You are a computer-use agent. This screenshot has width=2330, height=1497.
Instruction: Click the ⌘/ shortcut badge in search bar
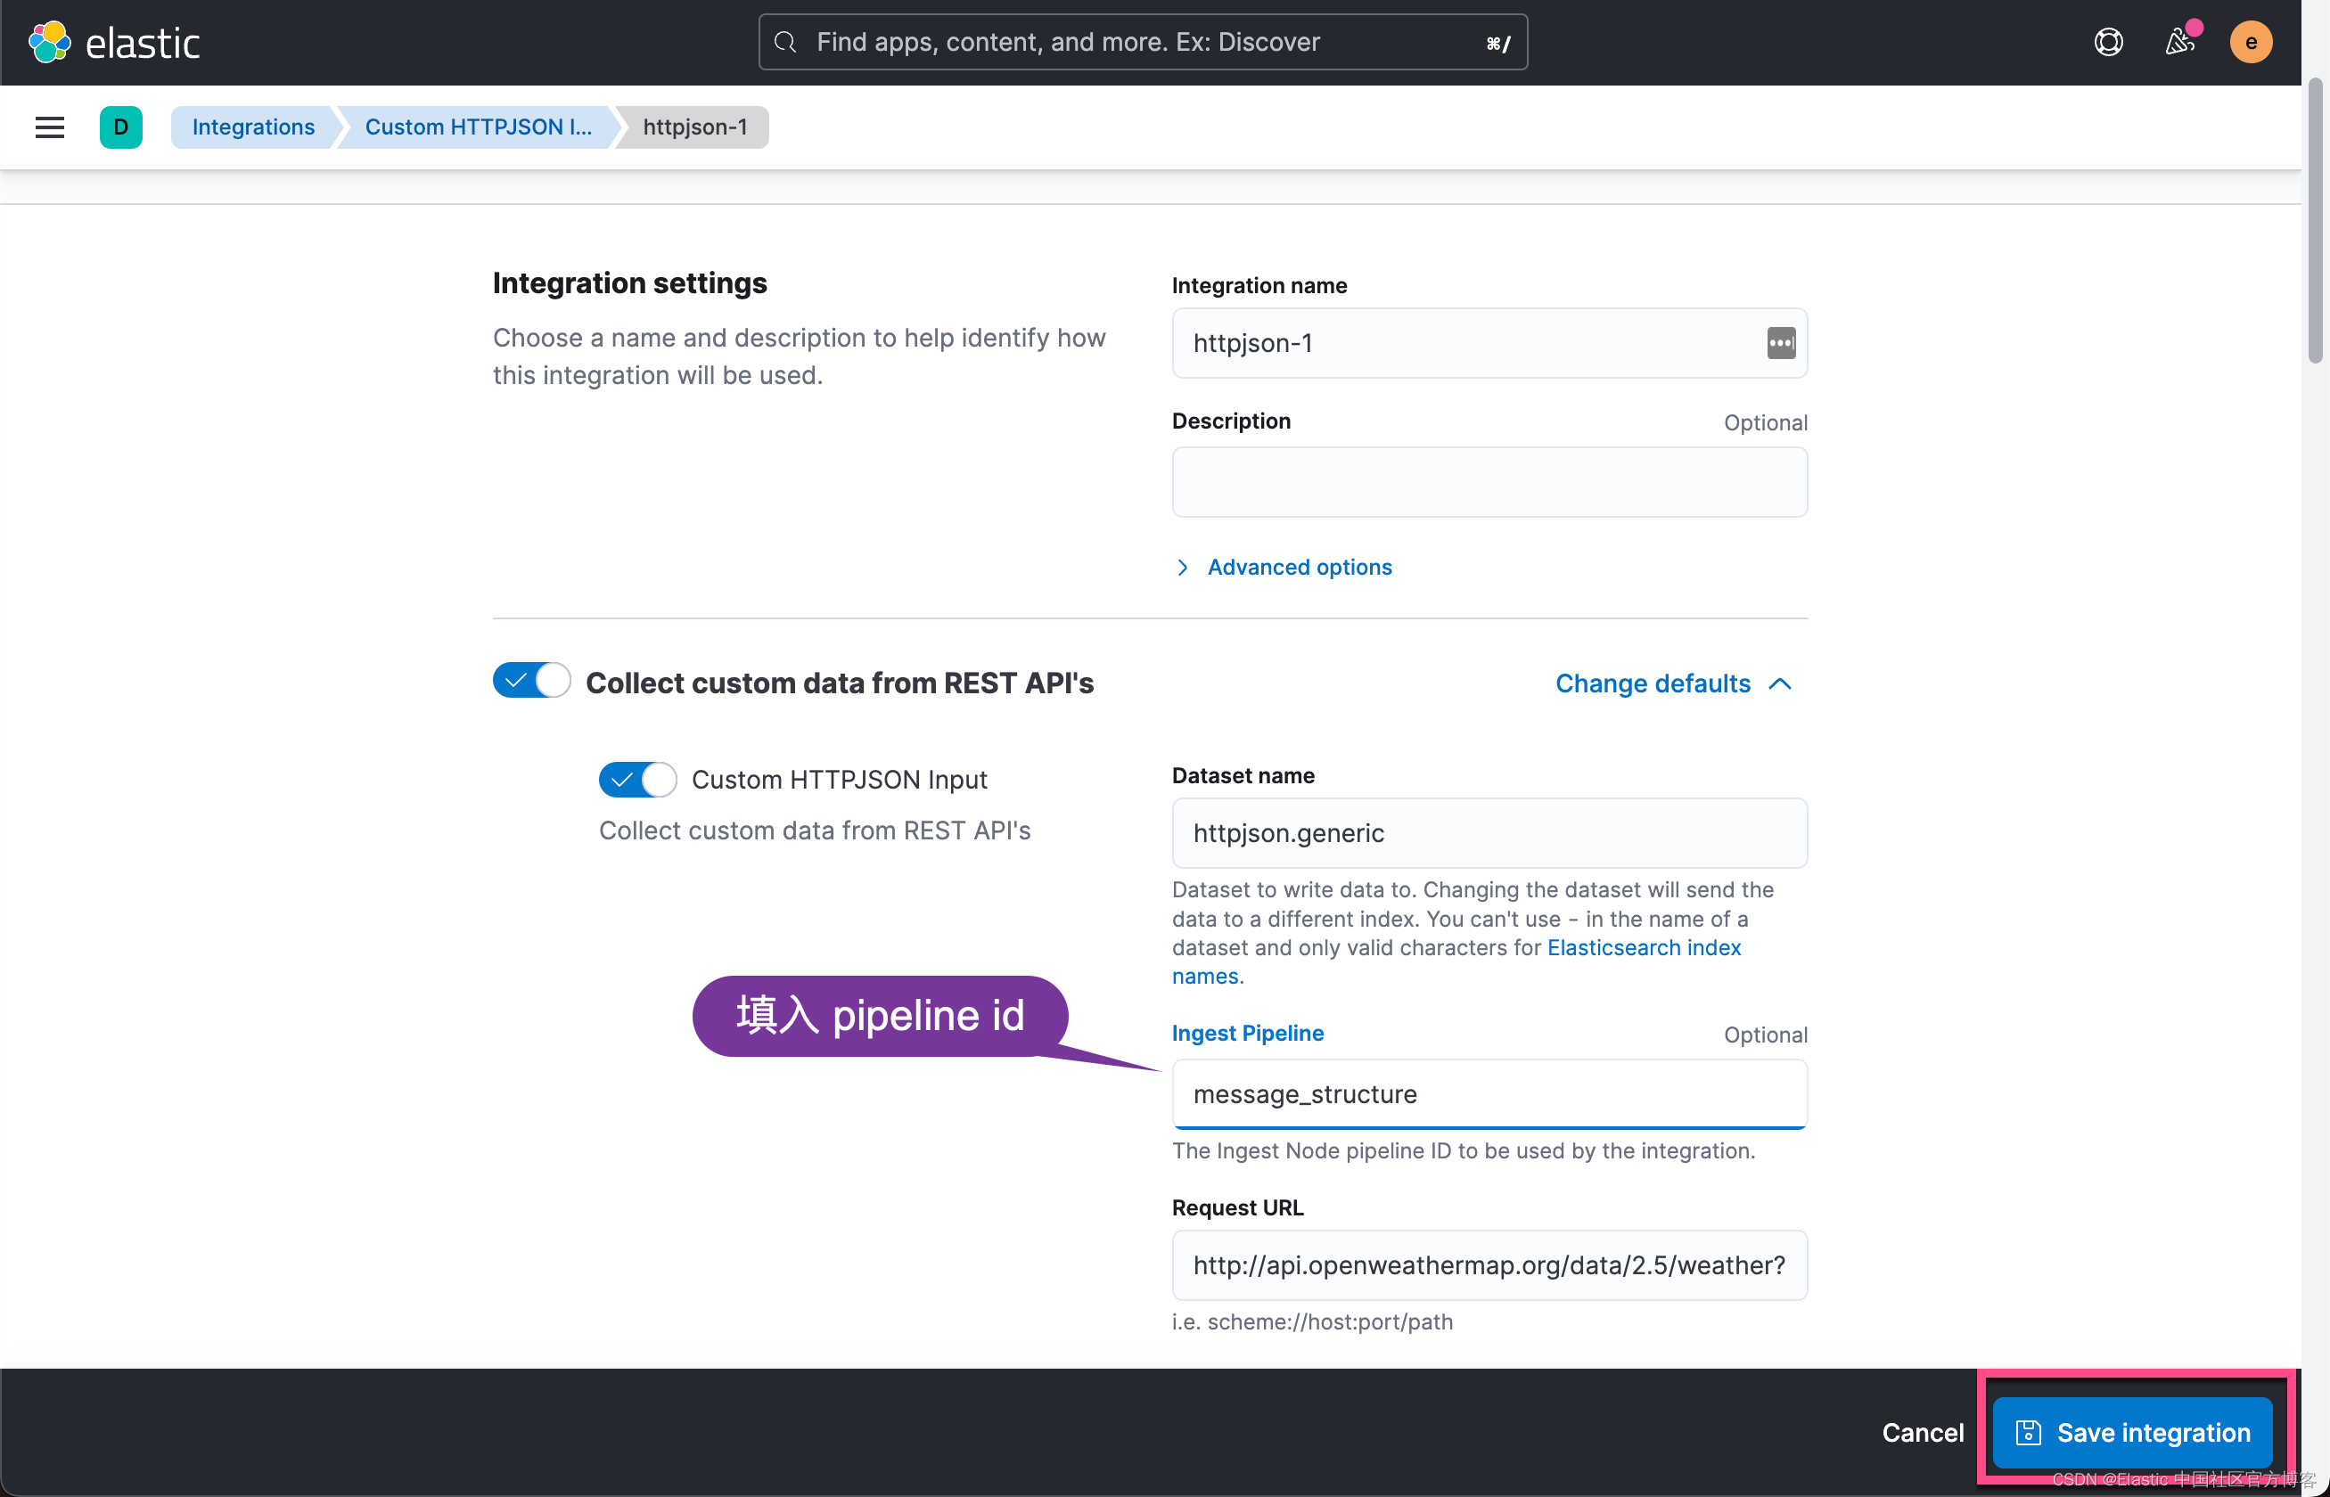pyautogui.click(x=1497, y=42)
